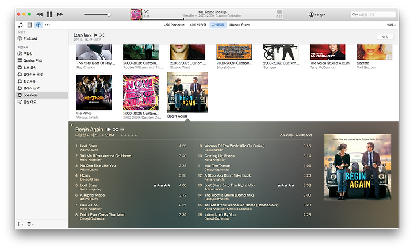Open the view options dropdown at right

392,25
